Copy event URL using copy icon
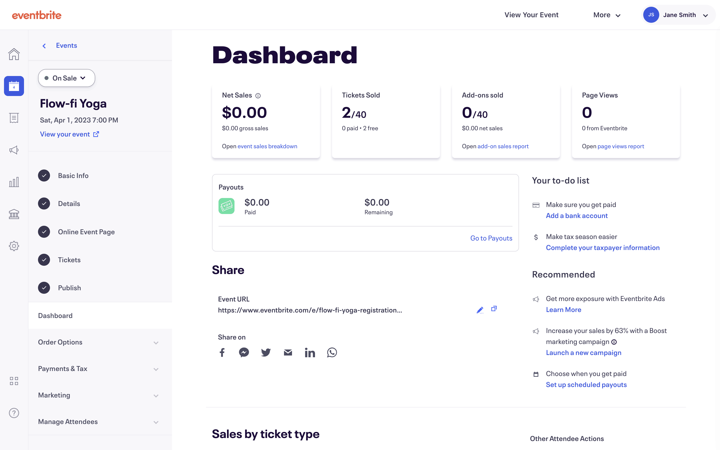Screen dimensions: 720x450 [x=494, y=309]
